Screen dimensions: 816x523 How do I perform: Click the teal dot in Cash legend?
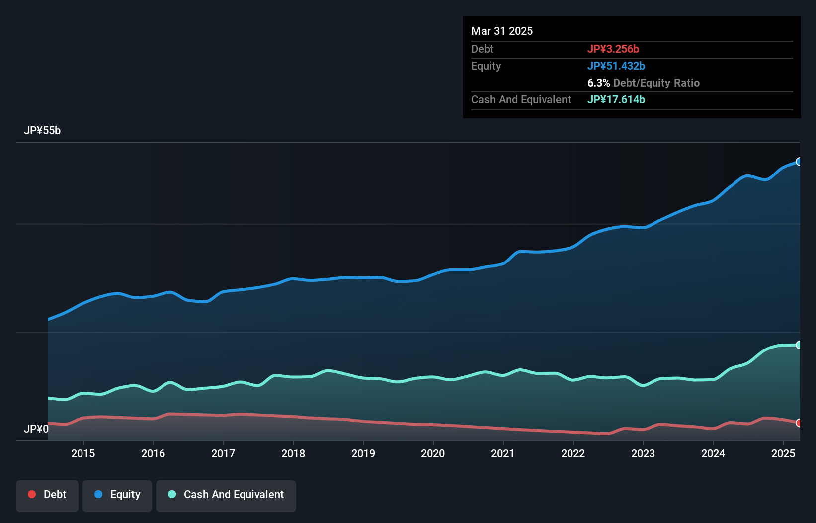point(172,494)
